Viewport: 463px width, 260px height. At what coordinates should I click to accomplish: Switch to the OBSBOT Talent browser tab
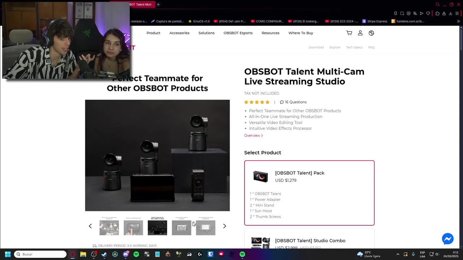coord(142,4)
